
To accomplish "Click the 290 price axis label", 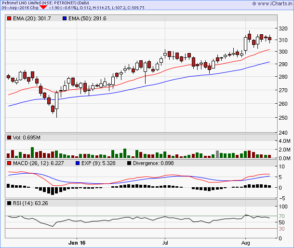I will pos(283,64).
